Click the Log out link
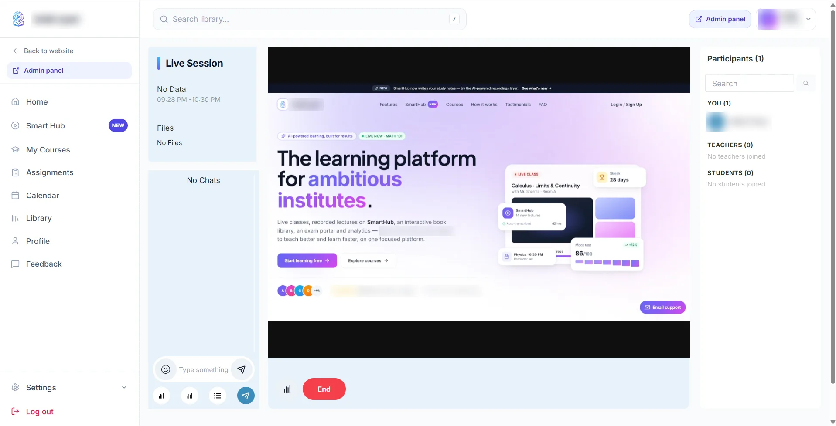This screenshot has width=836, height=426. coord(33,411)
